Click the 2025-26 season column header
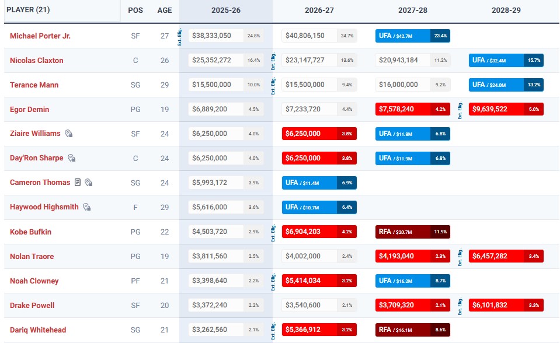Viewport: 560px width, 343px height. pyautogui.click(x=226, y=10)
